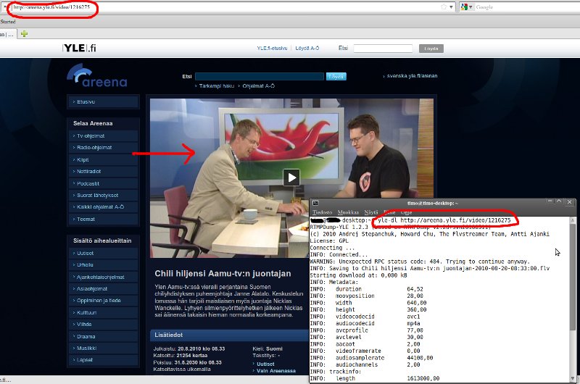
Task: Open the Ohje menu in terminal
Action: click(406, 212)
